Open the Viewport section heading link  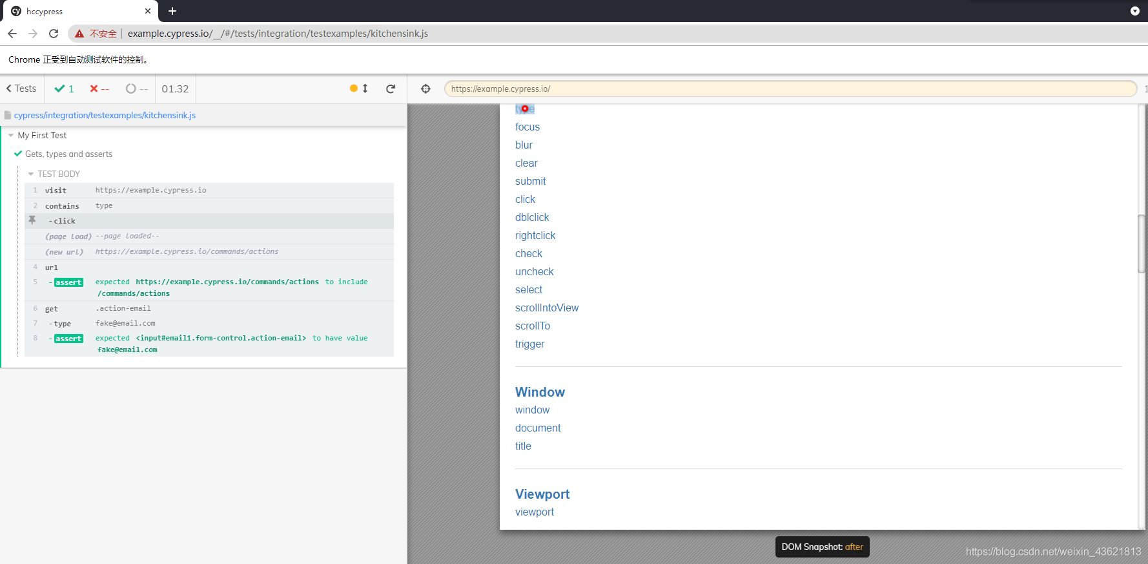click(x=542, y=494)
